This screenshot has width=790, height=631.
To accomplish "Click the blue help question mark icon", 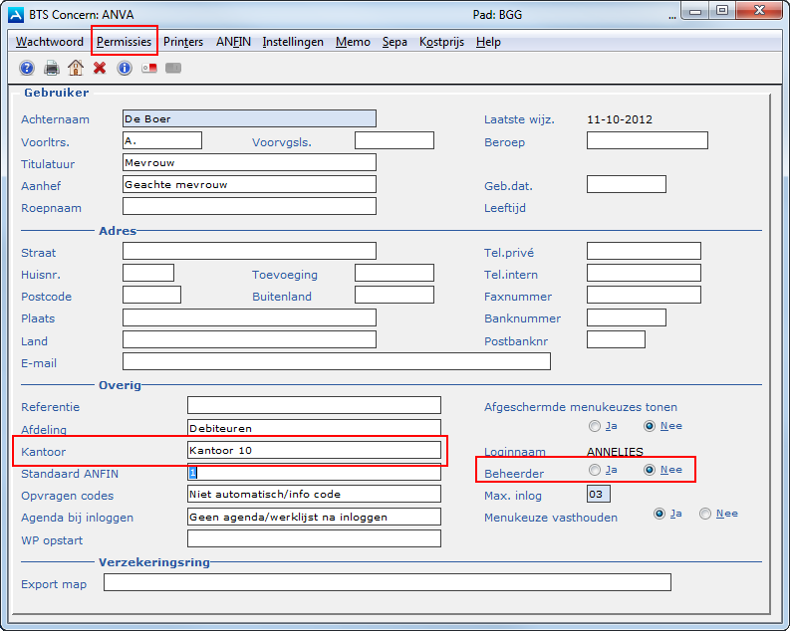I will (27, 68).
